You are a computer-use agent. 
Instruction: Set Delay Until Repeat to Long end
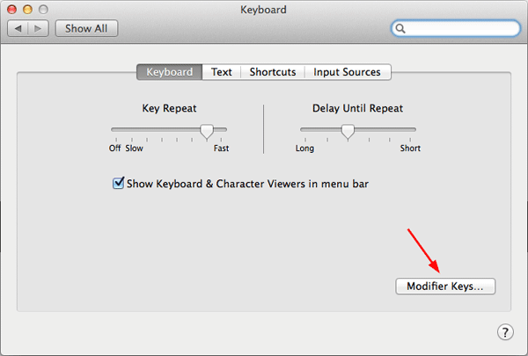[302, 131]
